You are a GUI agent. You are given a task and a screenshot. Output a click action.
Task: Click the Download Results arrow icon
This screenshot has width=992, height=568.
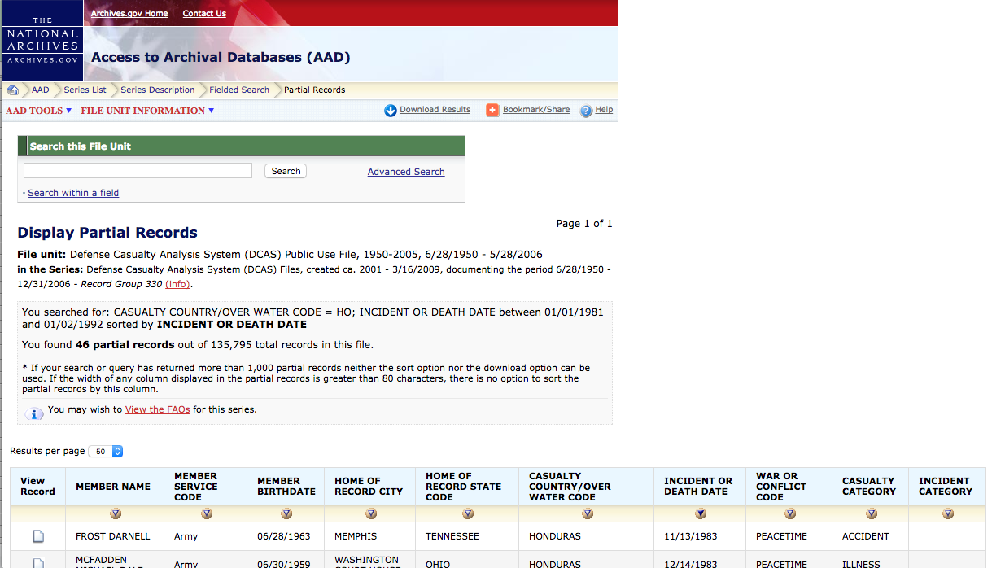(x=391, y=111)
